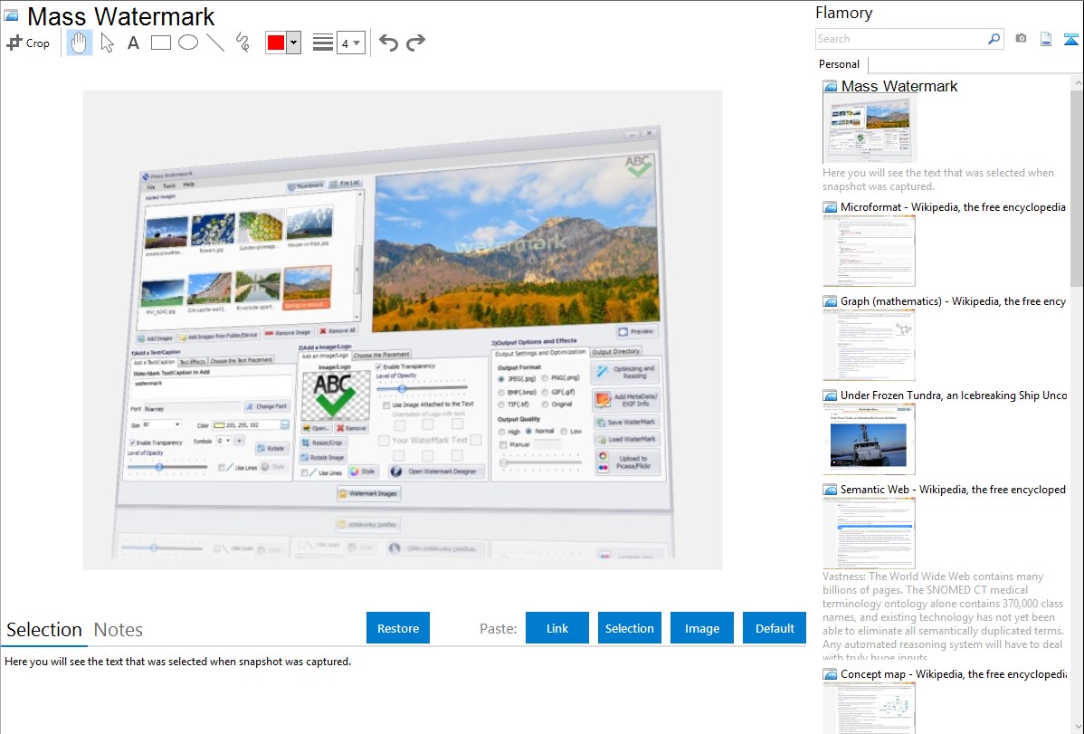Select the straight line tool

215,43
